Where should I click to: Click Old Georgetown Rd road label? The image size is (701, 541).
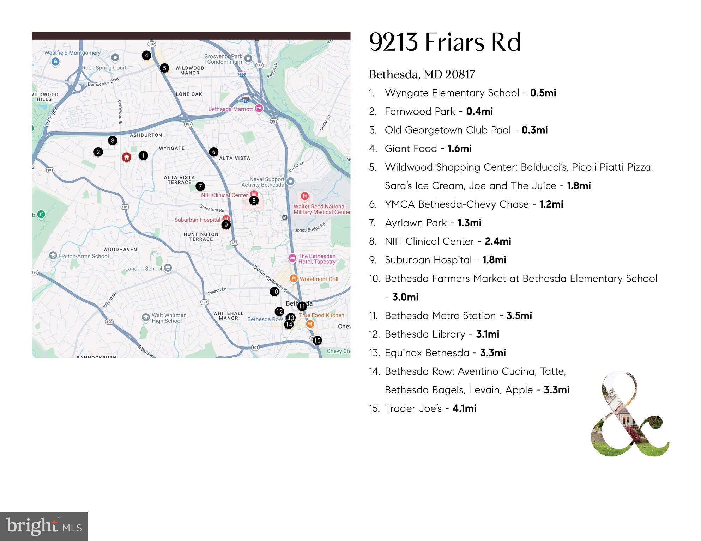[270, 279]
